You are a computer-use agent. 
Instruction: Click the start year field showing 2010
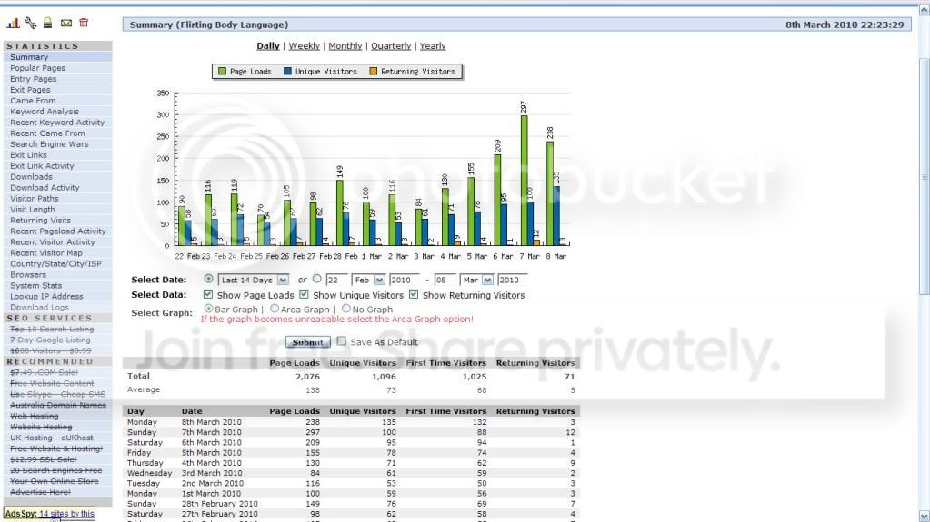click(x=404, y=280)
